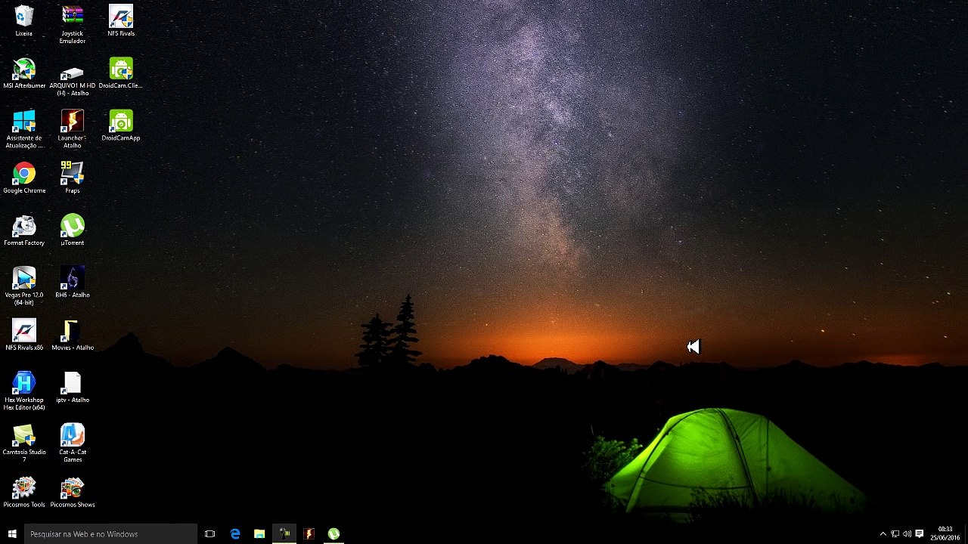Screen dimensions: 968x544
Task: Launch DroidCamApp desktop icon
Action: [x=121, y=125]
